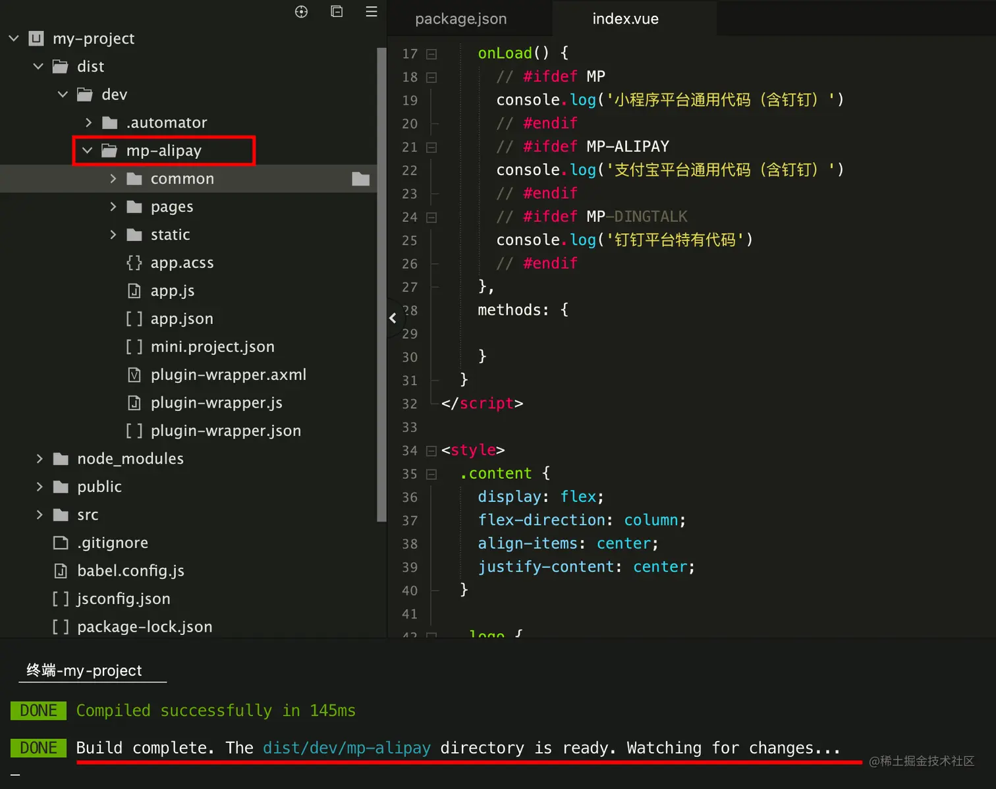
Task: Expand the .automator folder chevron
Action: point(88,122)
